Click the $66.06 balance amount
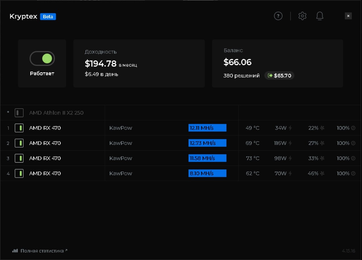Viewport: 362px width, 260px height. [238, 62]
